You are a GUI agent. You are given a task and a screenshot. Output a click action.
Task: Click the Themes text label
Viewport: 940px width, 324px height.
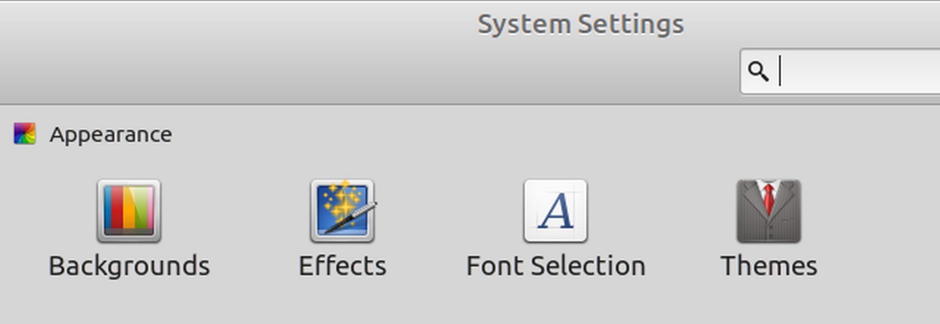[769, 266]
